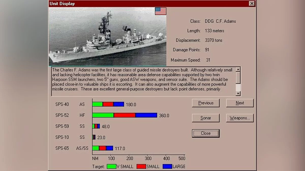Click the DDG C.F. Adams class value
The height and width of the screenshot is (171, 305).
click(x=220, y=21)
